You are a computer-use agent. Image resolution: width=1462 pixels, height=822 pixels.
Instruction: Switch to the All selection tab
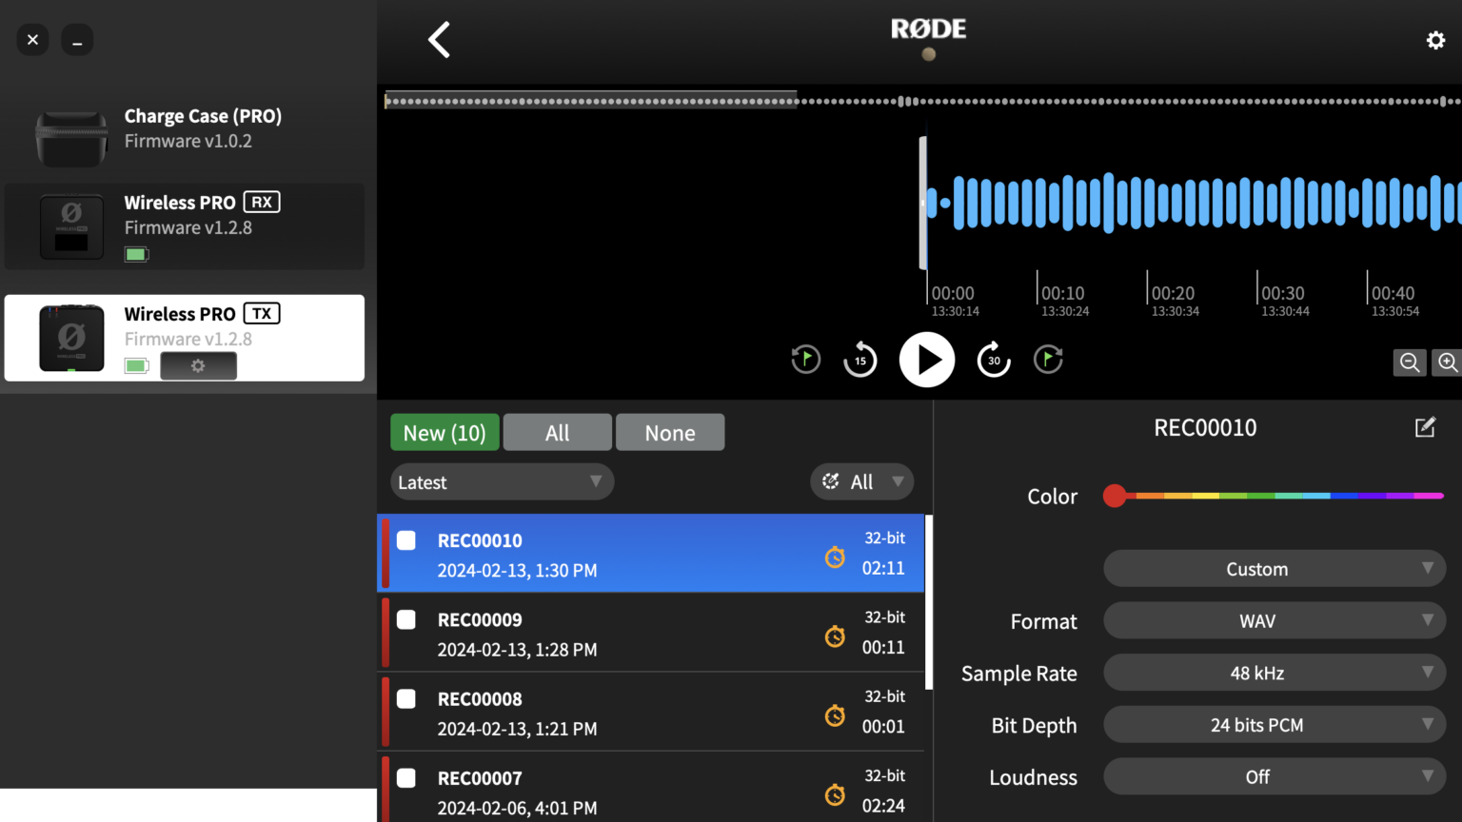[557, 433]
